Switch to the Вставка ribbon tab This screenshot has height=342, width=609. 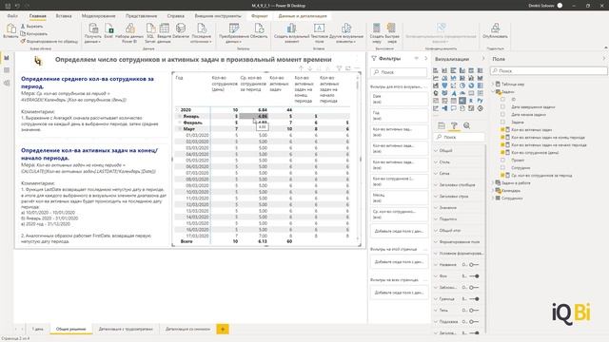(64, 16)
